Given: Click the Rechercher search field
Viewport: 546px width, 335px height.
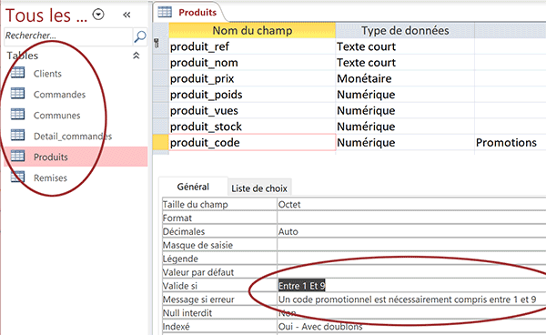Looking at the screenshot, I should point(68,36).
